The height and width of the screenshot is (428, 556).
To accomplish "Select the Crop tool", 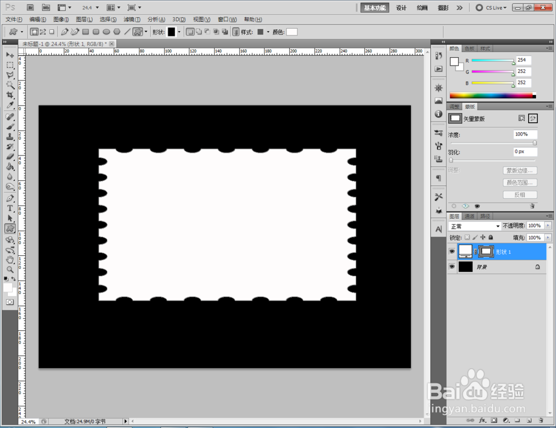I will pos(10,95).
